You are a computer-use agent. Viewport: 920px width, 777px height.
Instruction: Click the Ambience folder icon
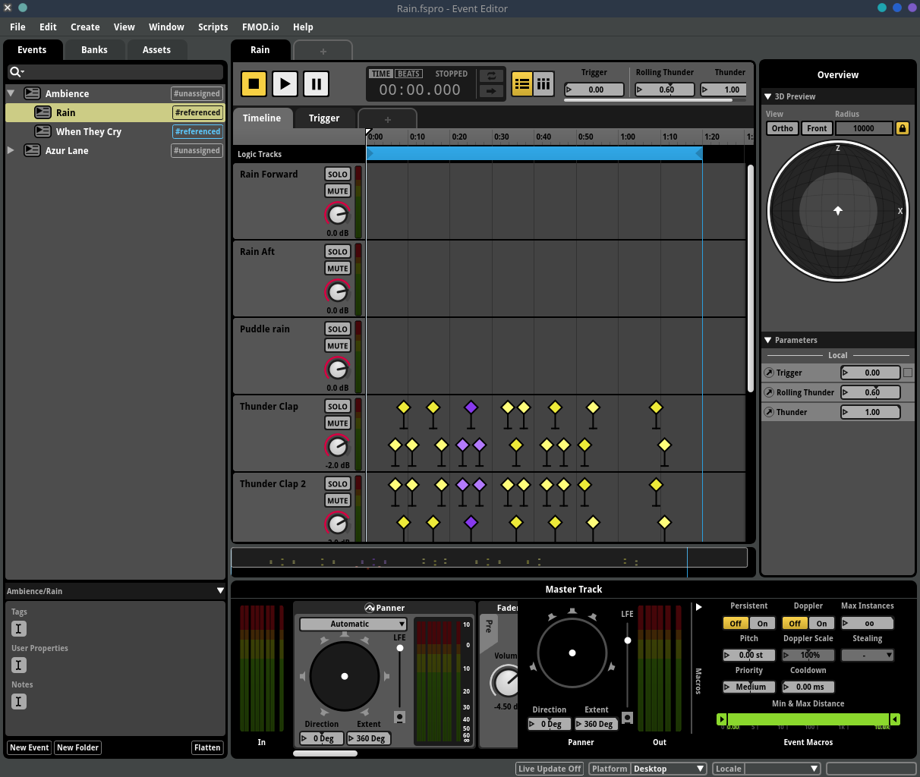click(32, 93)
